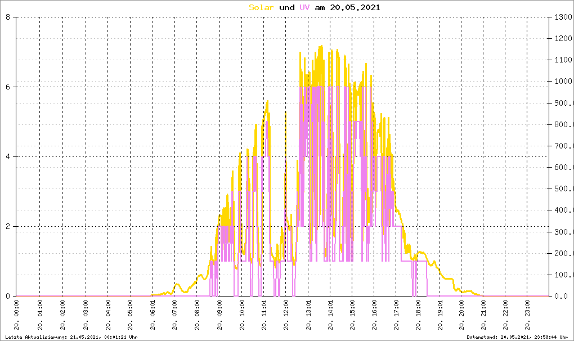The image size is (574, 341).
Task: Click the '300.0' label on right axis
Action: [x=564, y=232]
